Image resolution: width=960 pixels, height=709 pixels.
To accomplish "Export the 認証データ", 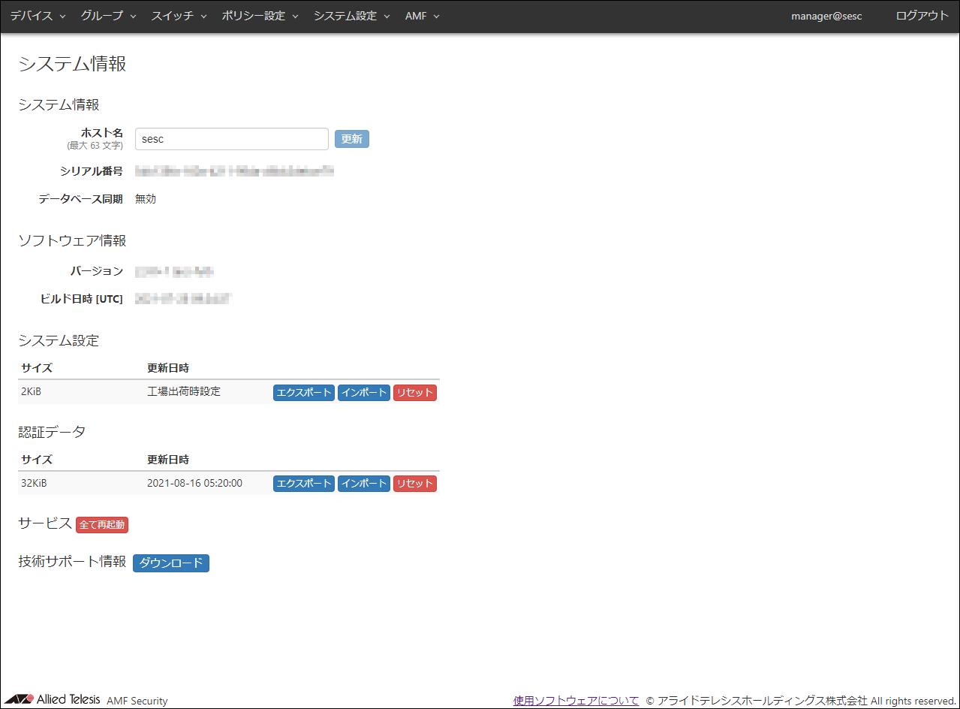I will [x=303, y=484].
